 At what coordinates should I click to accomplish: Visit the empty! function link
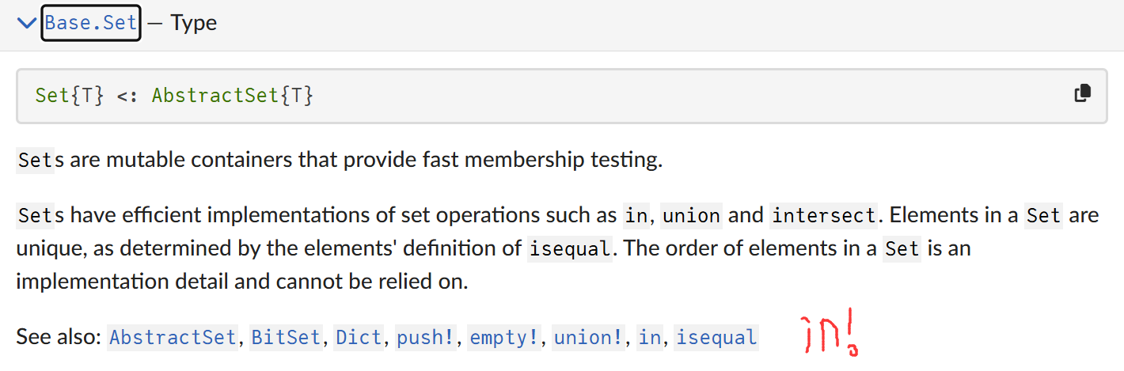pos(503,338)
